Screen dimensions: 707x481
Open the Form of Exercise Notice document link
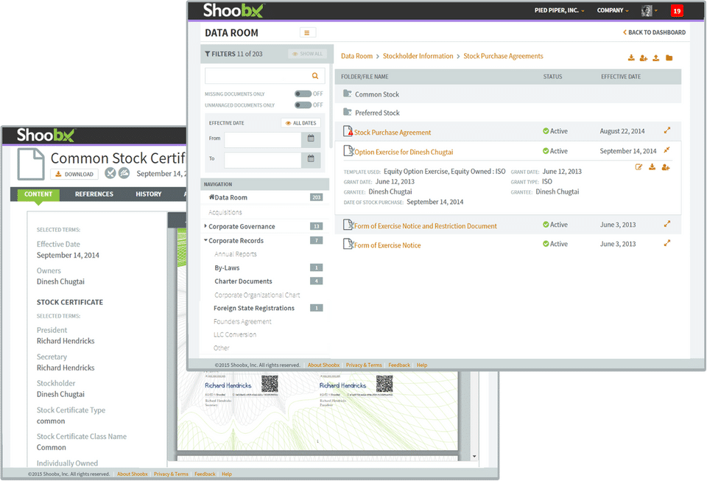387,245
